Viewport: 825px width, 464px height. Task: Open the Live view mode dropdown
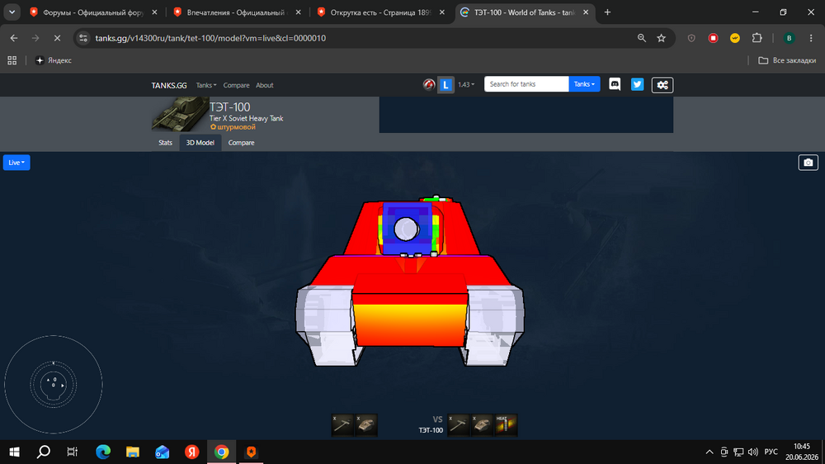pyautogui.click(x=16, y=163)
